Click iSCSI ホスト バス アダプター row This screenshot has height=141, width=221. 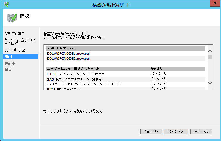coord(75,74)
